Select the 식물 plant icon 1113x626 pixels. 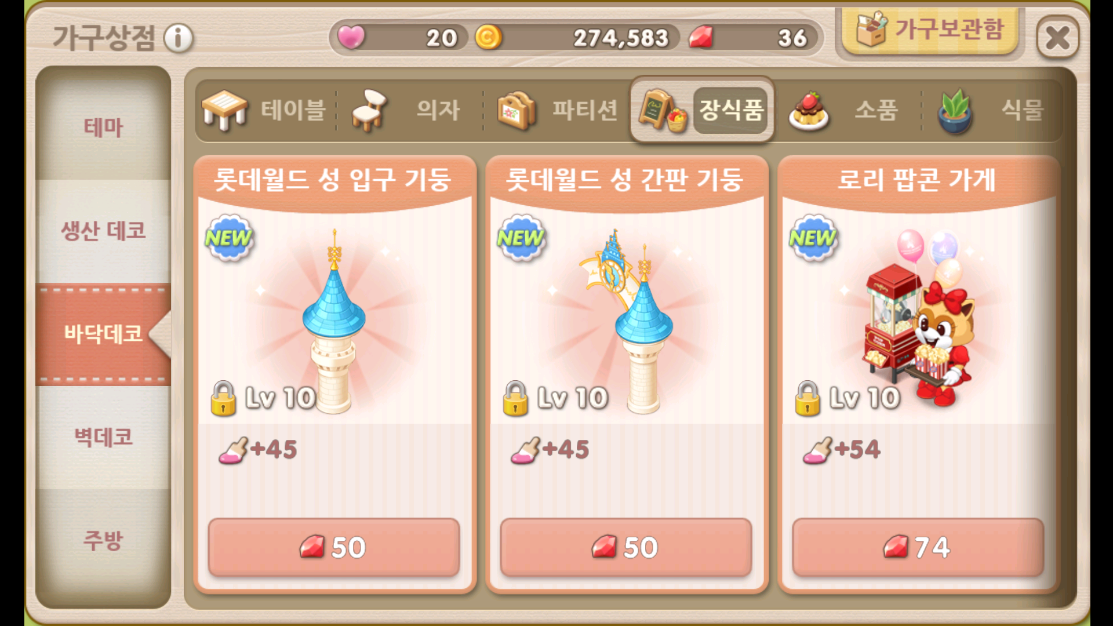pyautogui.click(x=955, y=111)
